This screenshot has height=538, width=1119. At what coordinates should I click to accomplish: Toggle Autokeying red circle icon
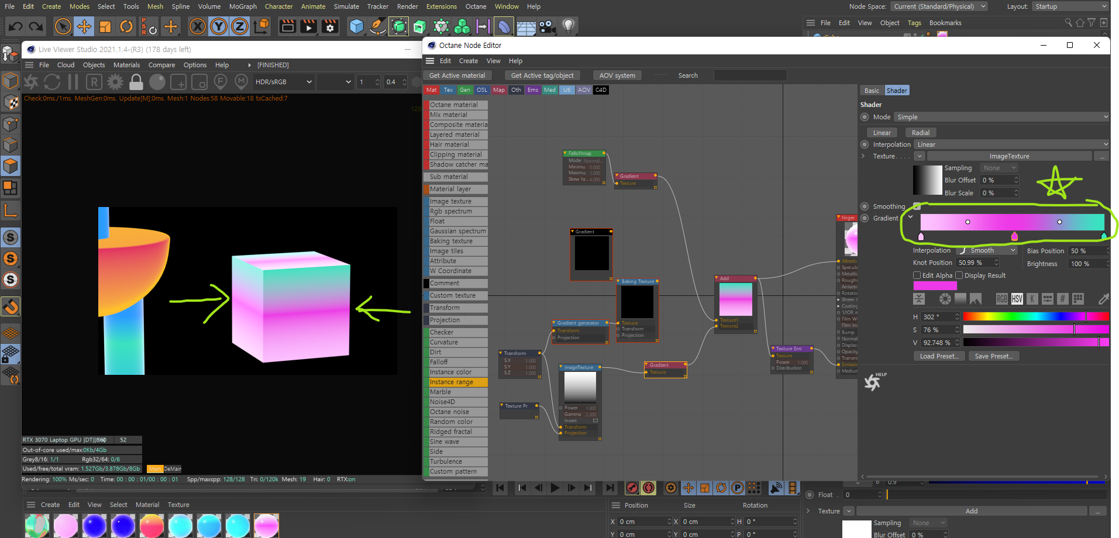649,488
